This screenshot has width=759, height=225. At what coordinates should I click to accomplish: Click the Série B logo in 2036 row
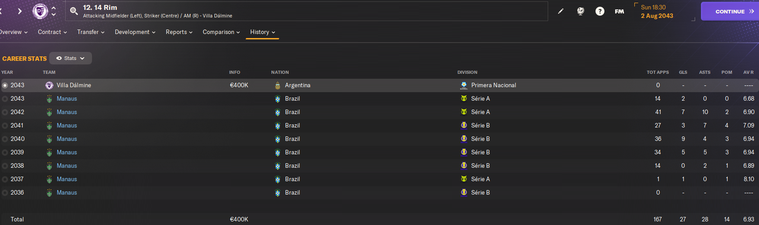463,193
